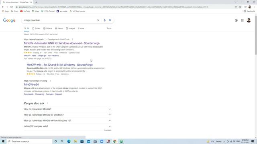The height and width of the screenshot is (144, 257).
Task: Open options menu for mingw-w64.org result
Action: [x=50, y=81]
